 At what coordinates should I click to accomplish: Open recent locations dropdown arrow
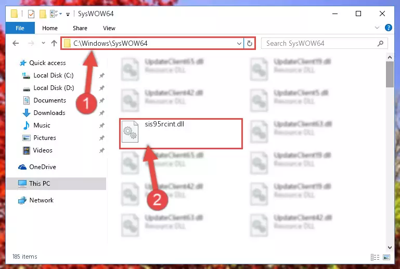tap(43, 43)
